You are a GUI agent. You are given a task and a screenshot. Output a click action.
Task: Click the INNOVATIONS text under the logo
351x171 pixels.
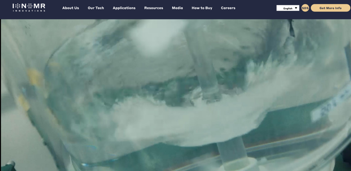29,11
